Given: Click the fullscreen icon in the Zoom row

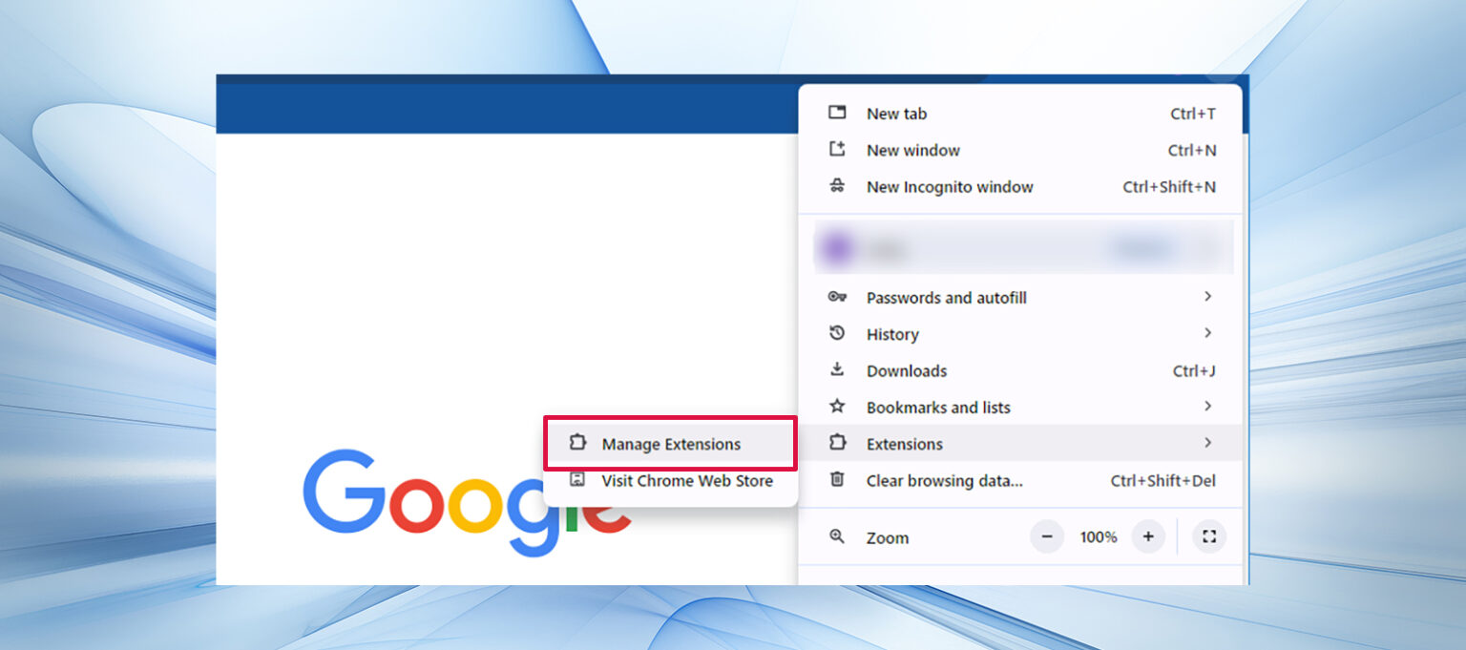Looking at the screenshot, I should [1209, 536].
